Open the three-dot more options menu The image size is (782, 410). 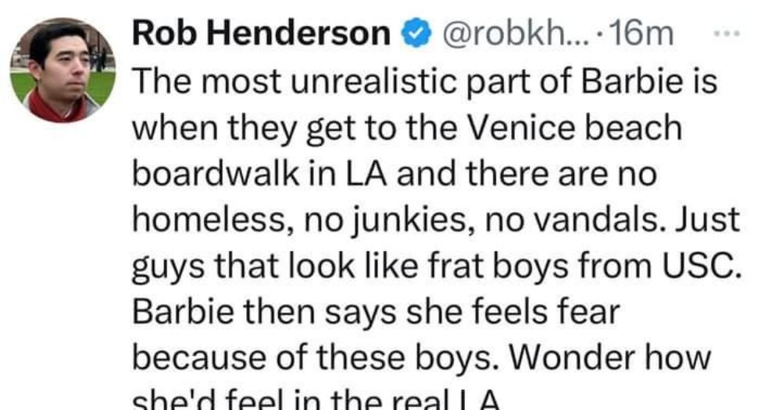(x=728, y=34)
